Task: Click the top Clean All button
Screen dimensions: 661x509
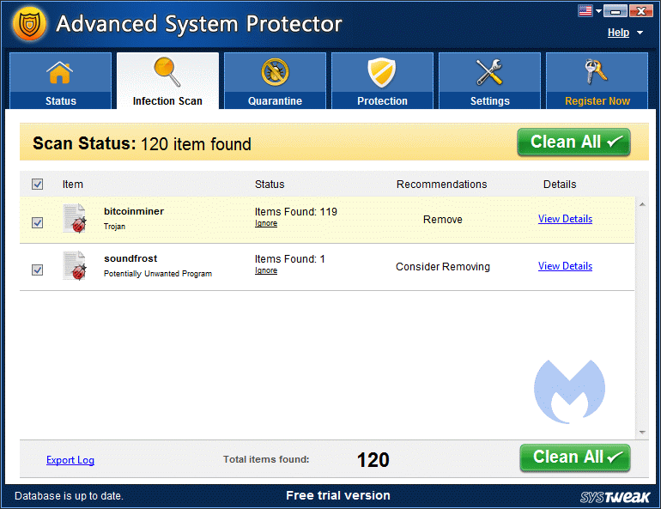Action: click(573, 142)
